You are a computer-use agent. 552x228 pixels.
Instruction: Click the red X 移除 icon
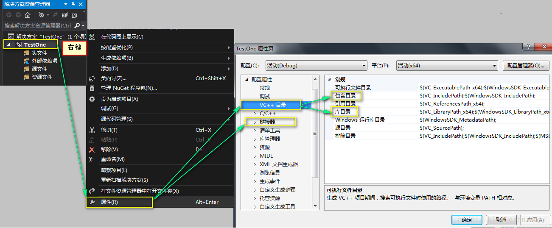pyautogui.click(x=92, y=150)
